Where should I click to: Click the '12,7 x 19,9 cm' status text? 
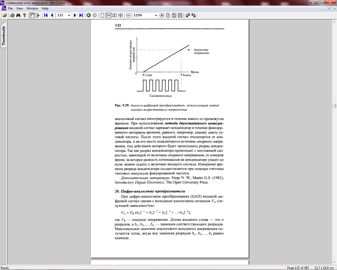[324, 268]
